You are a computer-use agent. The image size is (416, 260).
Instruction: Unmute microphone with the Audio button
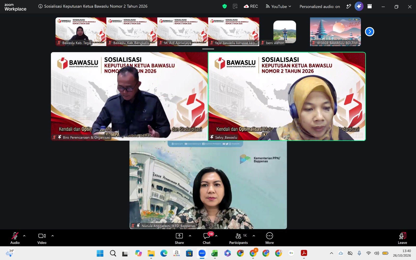point(15,238)
